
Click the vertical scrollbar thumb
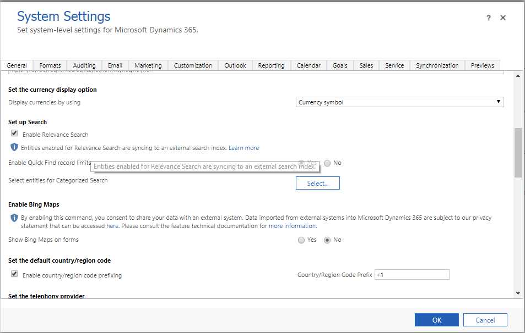(x=518, y=153)
